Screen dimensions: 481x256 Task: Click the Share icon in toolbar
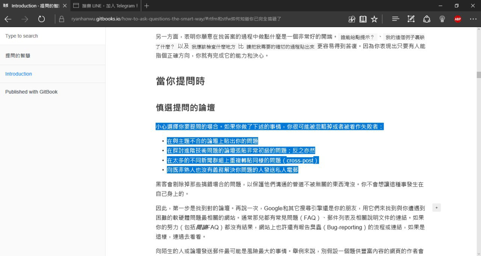(x=427, y=19)
